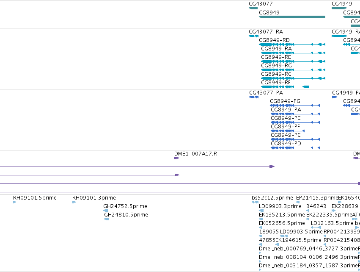
Task: Click the CG4949 gene arrow glyph
Action: pos(339,8)
